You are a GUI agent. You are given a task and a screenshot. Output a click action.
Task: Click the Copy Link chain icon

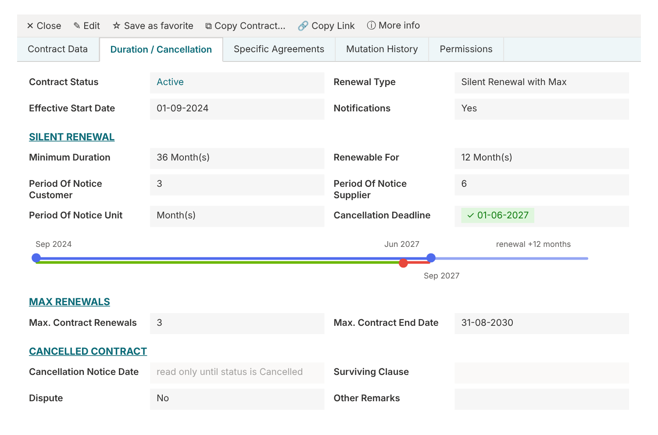[x=303, y=26]
